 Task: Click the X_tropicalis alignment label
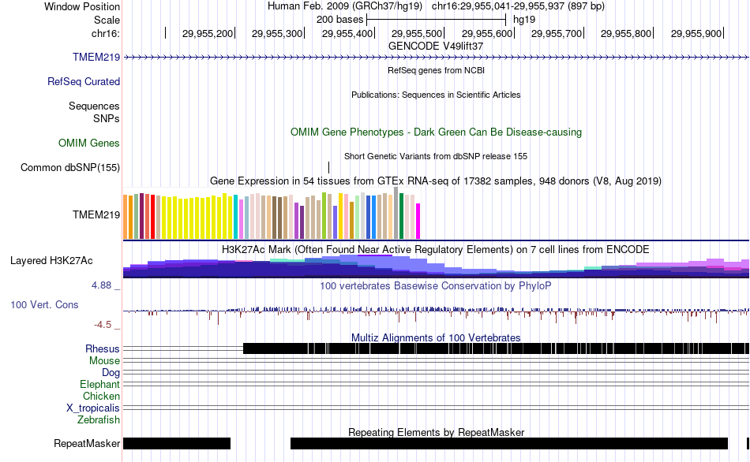click(93, 408)
